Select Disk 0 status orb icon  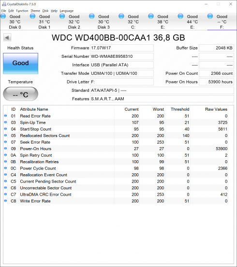pyautogui.click(x=3, y=17)
